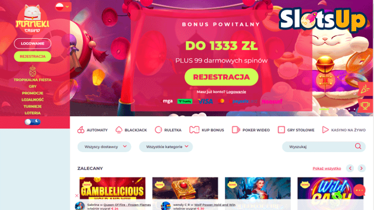This screenshot has height=210, width=374.
Task: Expand the Wszystkie kategorie dropdown
Action: coord(166,147)
